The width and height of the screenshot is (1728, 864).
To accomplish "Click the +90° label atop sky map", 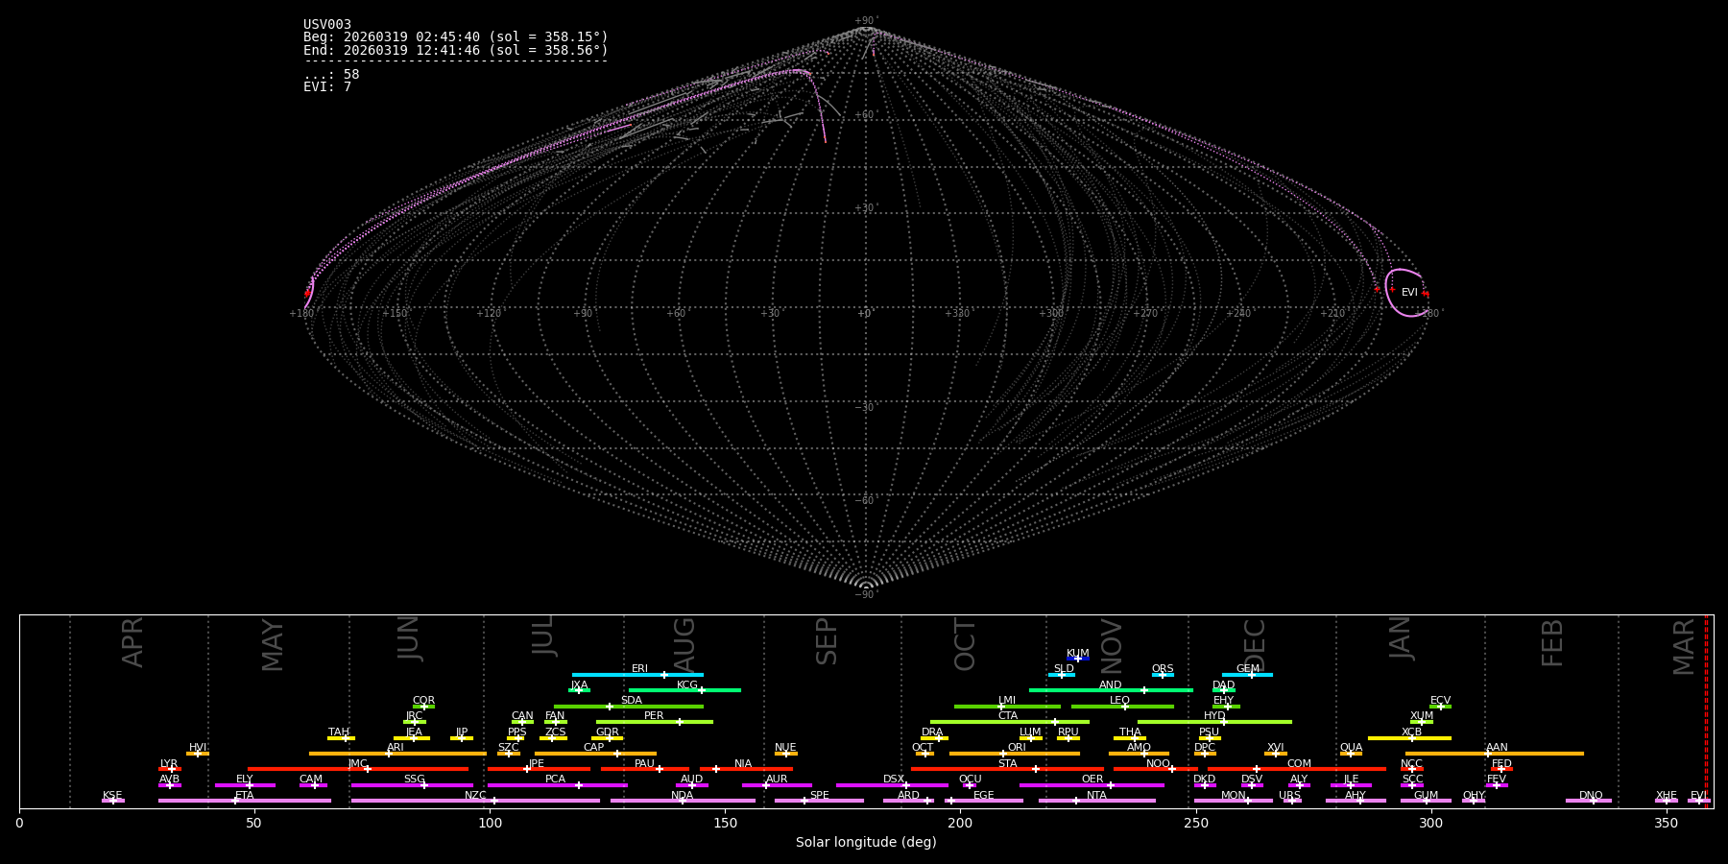I will pyautogui.click(x=866, y=21).
